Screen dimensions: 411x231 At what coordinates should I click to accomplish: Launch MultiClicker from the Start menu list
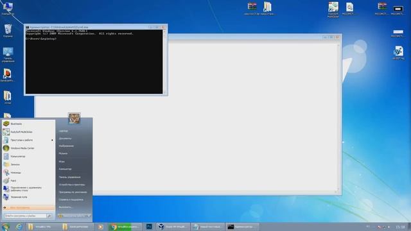coord(28,132)
